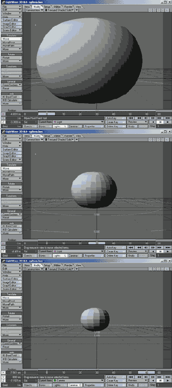Open CameraView dropdown in middle window
This screenshot has height=388, width=172.
click(35, 140)
